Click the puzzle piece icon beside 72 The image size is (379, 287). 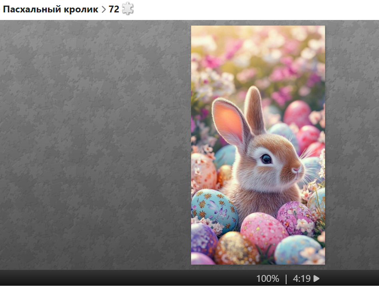[x=128, y=9]
